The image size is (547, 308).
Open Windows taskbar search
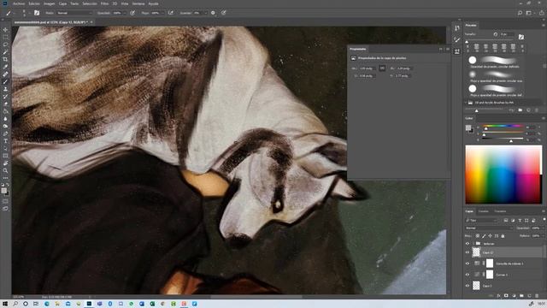(x=15, y=304)
